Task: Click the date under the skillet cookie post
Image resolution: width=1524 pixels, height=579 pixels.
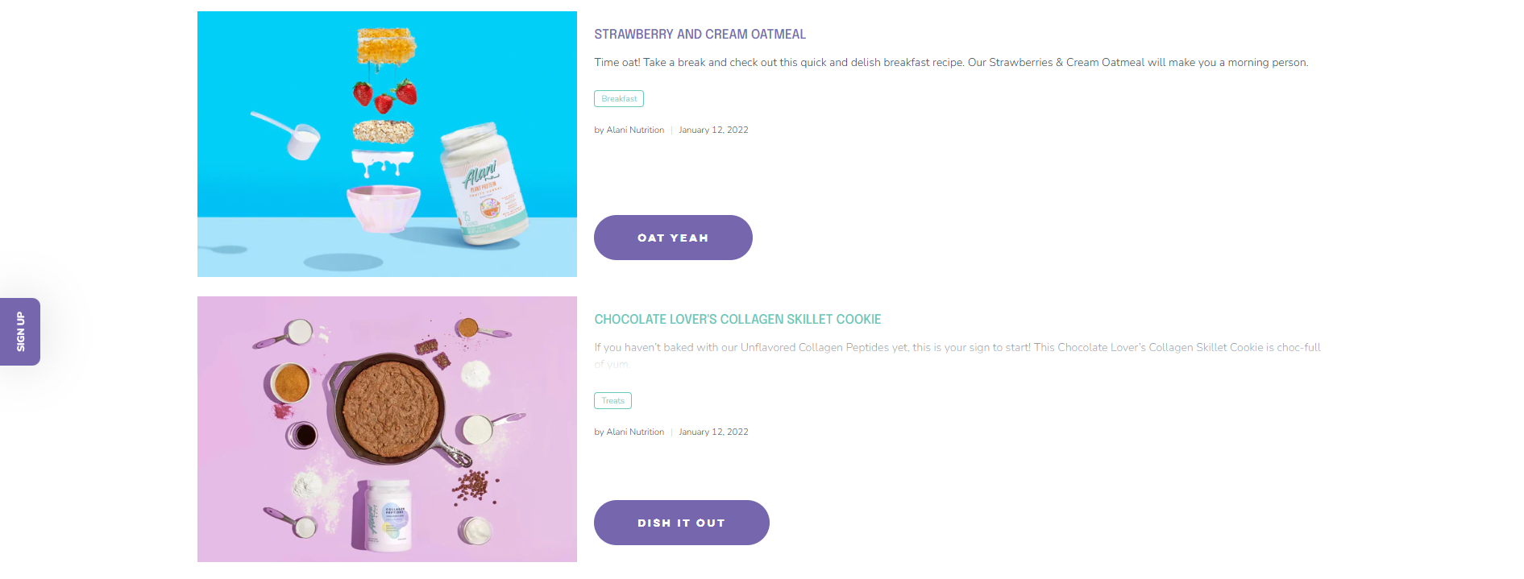Action: (713, 432)
